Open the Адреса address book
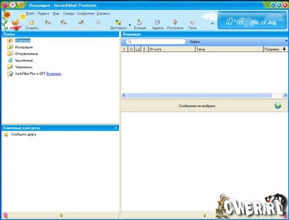Viewport: 289px width, 220px height. coord(158,25)
